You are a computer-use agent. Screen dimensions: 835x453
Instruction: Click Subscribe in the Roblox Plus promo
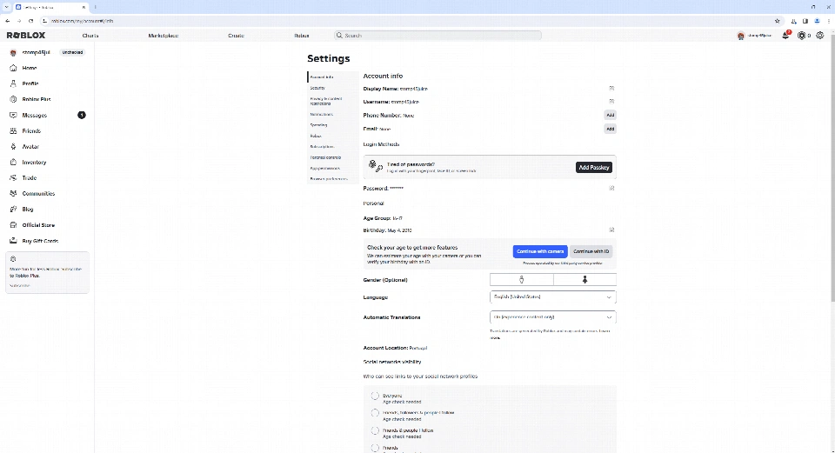coord(20,286)
